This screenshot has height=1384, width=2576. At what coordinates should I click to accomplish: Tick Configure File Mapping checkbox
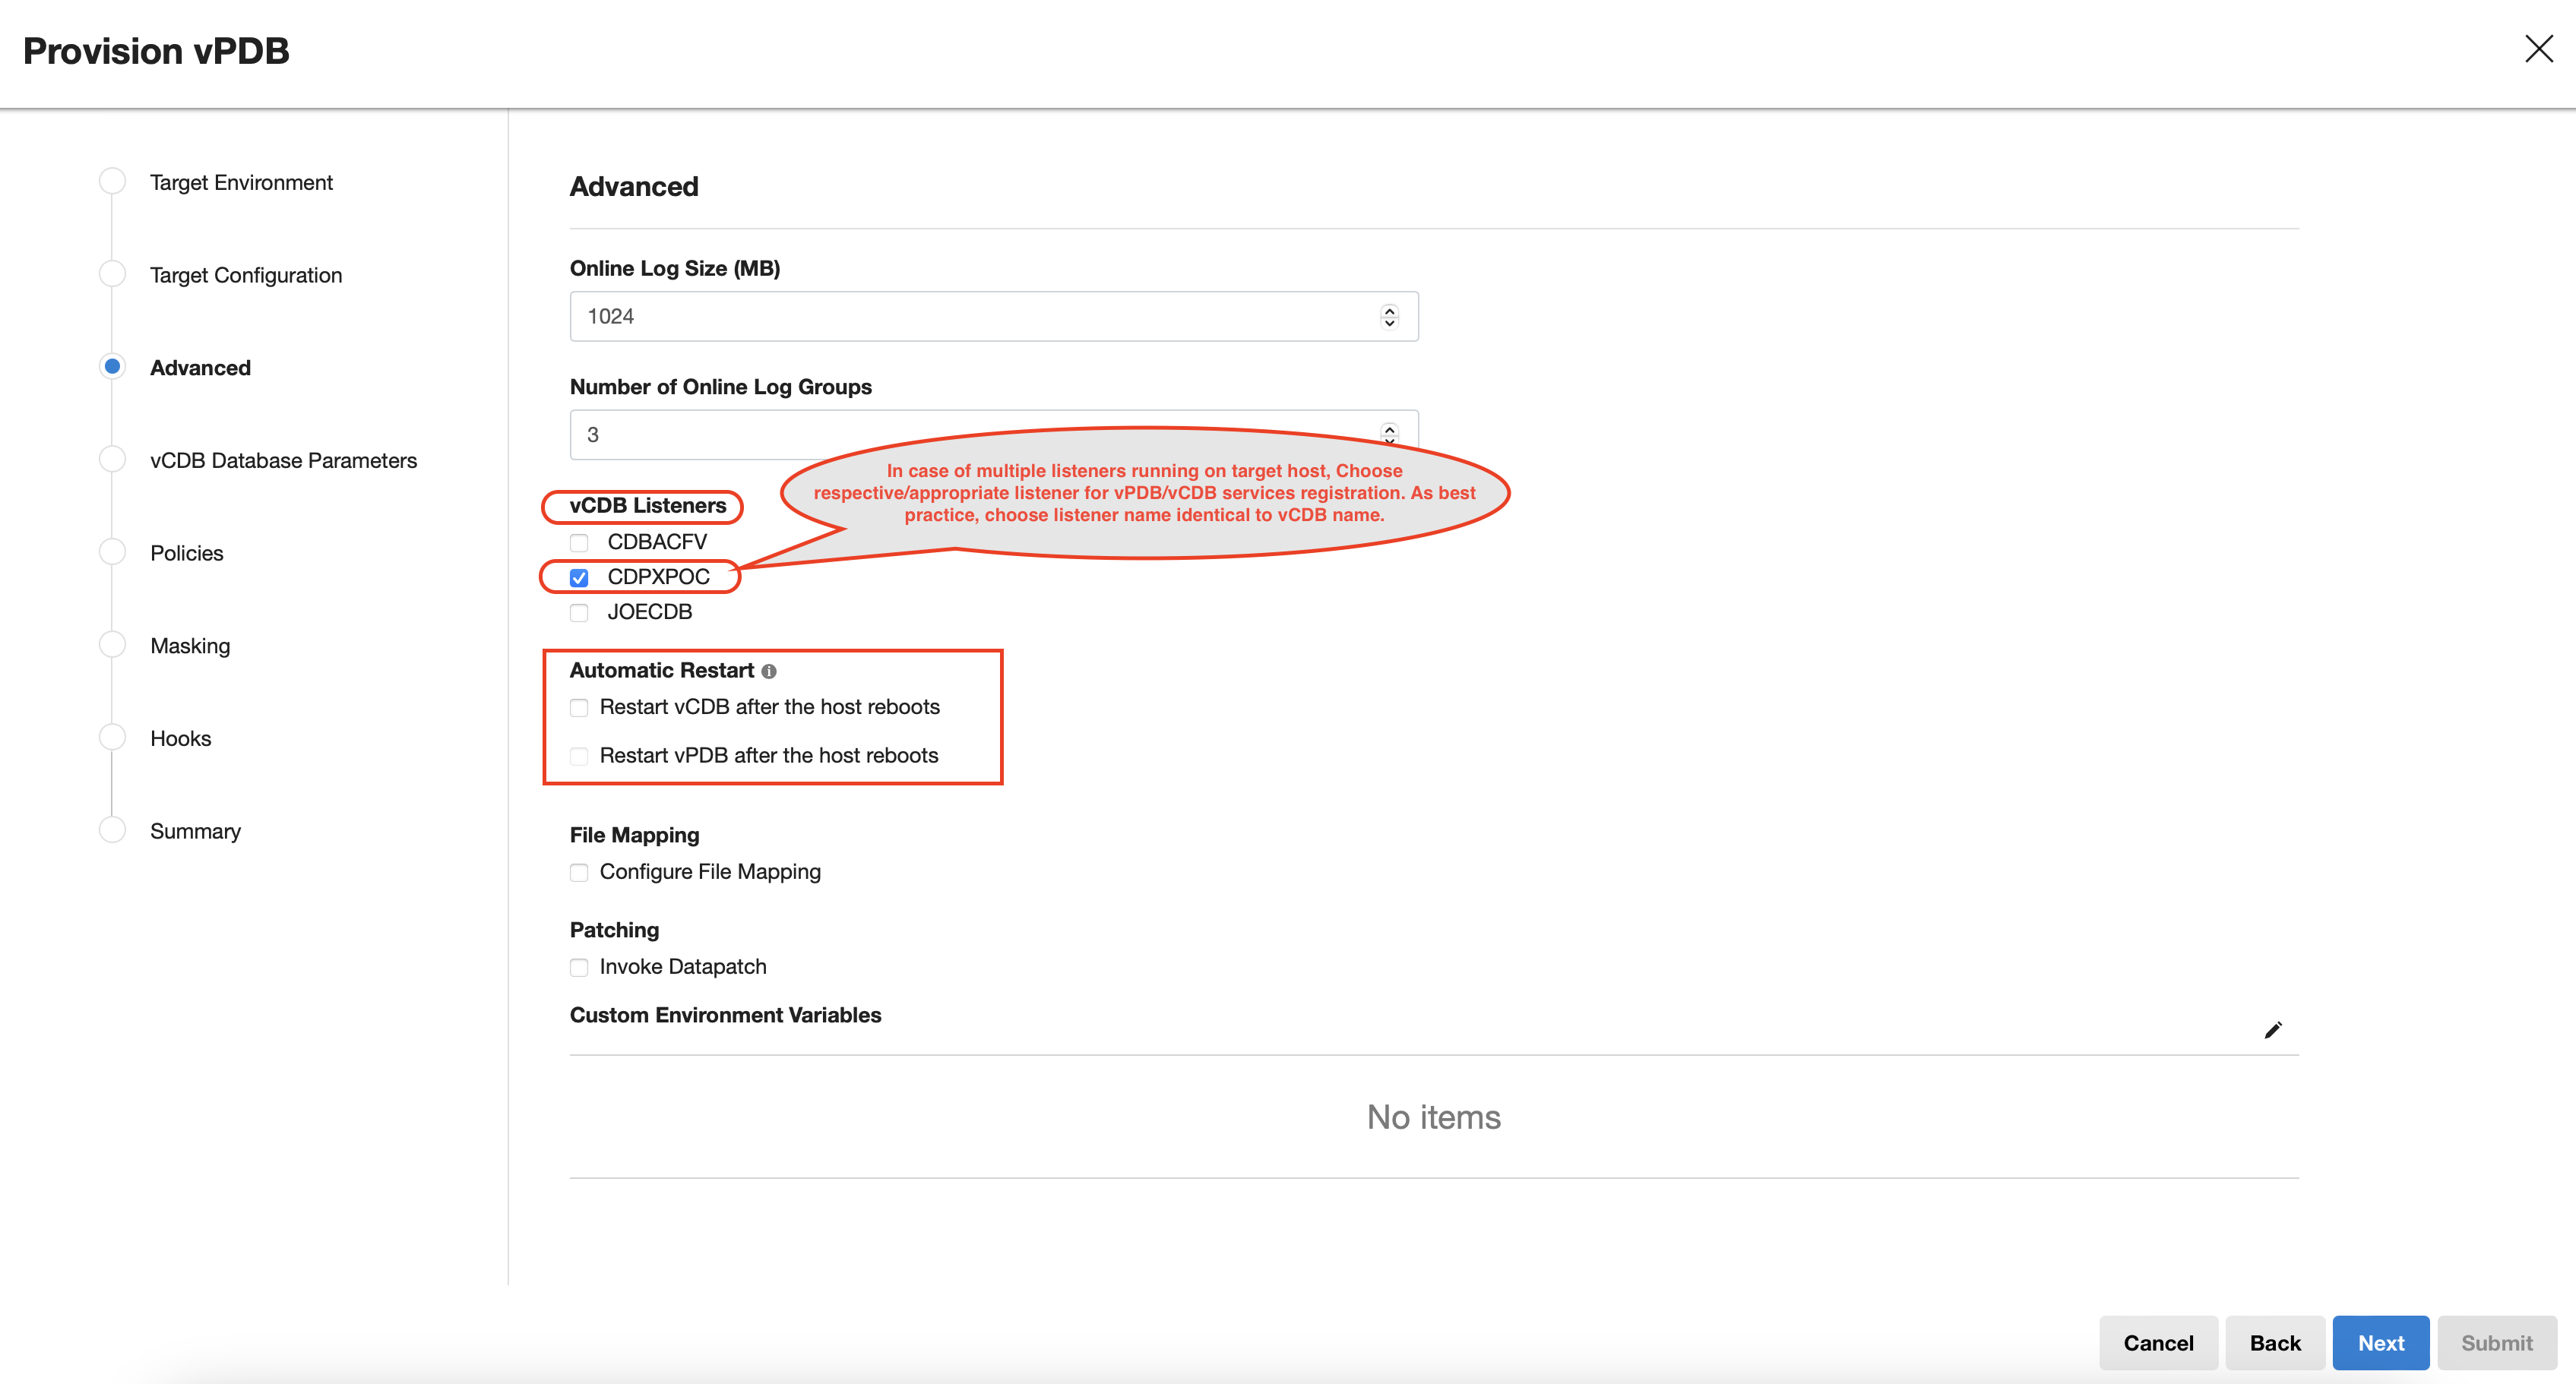pyautogui.click(x=579, y=872)
